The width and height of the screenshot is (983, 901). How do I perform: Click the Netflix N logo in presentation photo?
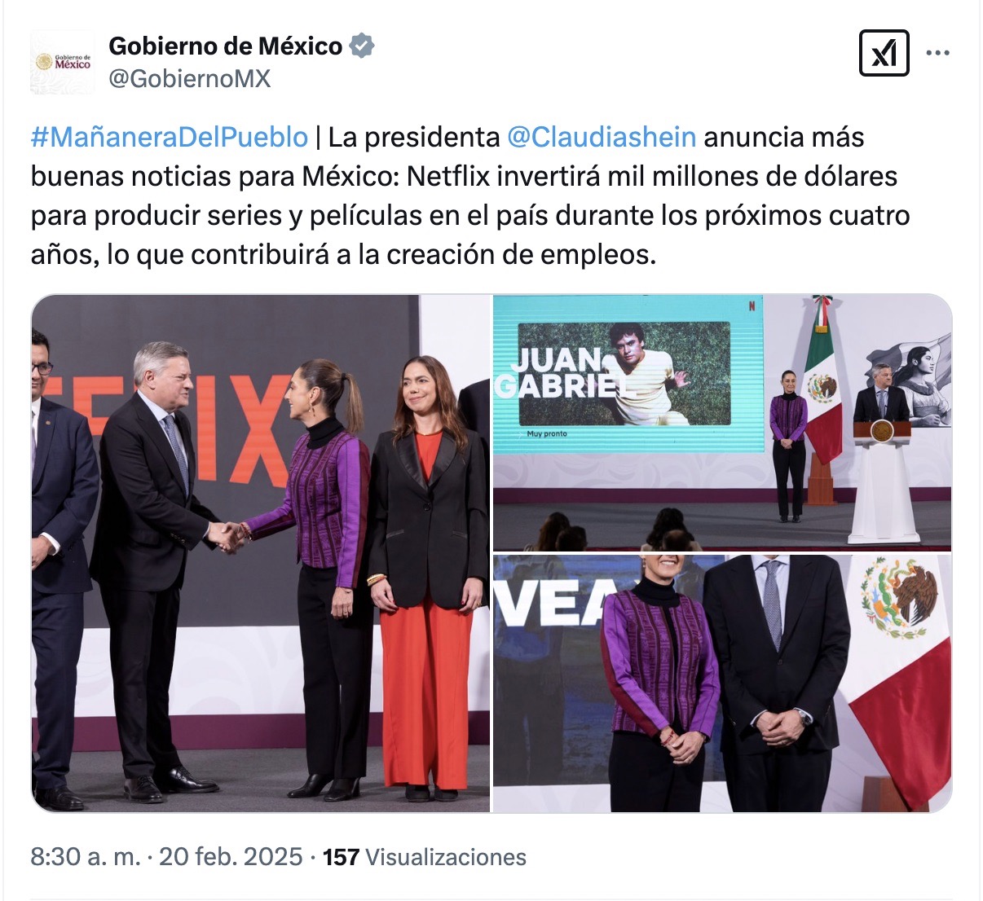click(x=751, y=306)
